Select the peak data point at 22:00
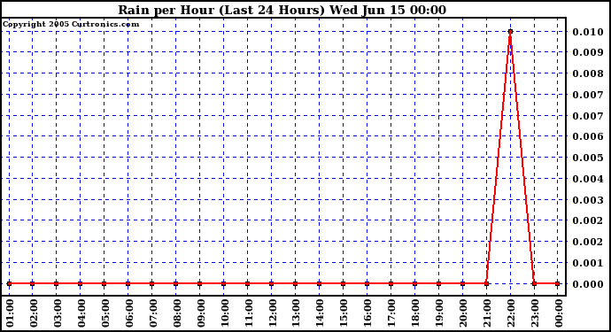The height and width of the screenshot is (332, 611). pos(510,32)
